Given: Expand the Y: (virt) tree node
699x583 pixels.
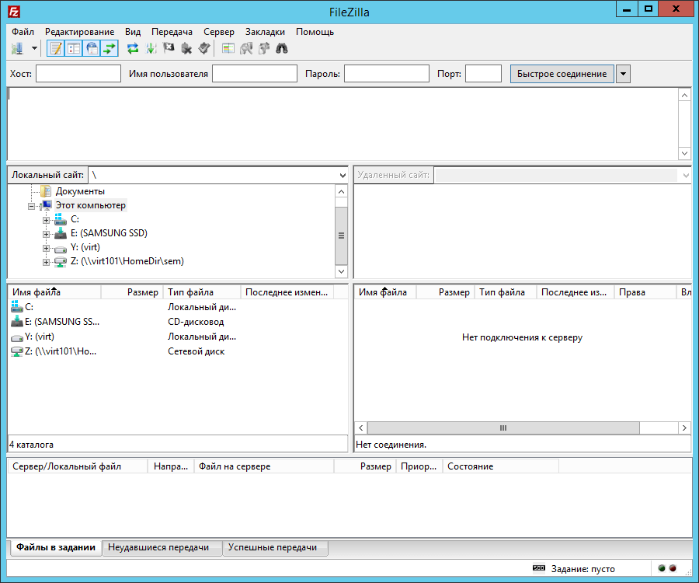Looking at the screenshot, I should [x=46, y=248].
